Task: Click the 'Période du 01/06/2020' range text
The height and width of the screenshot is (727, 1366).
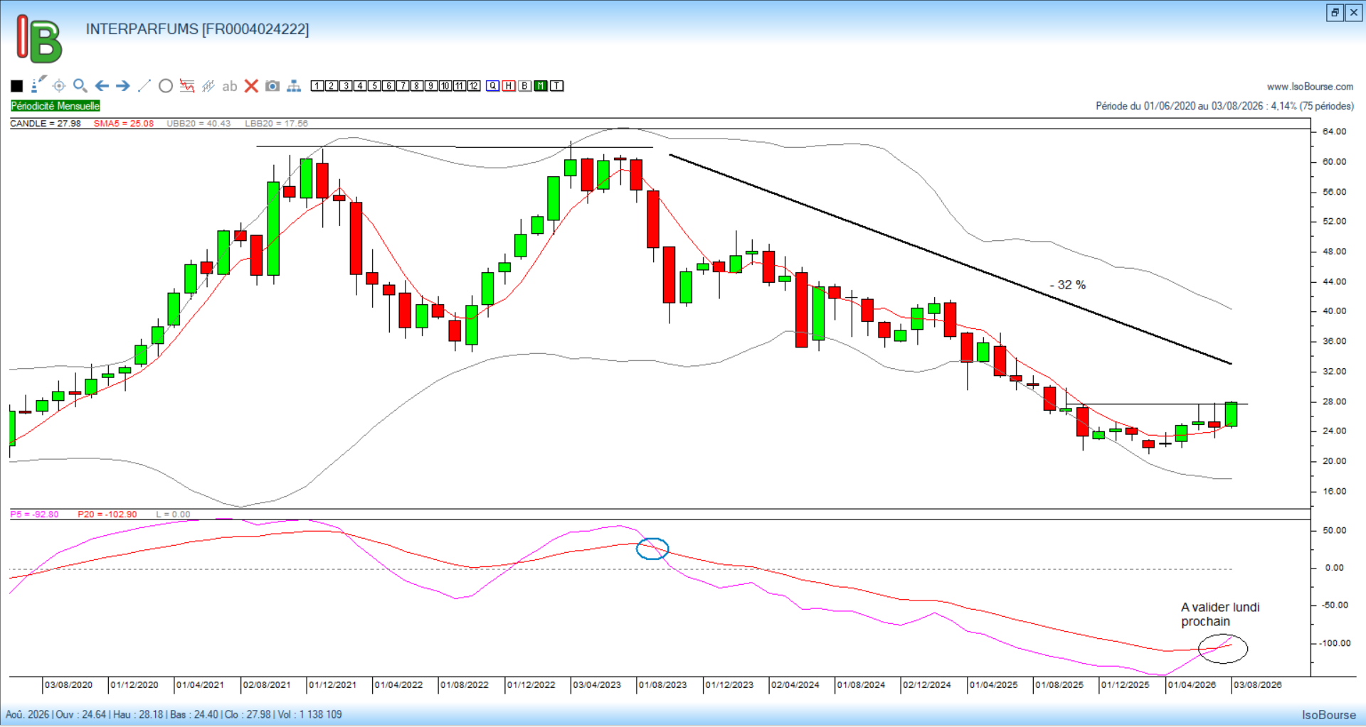Action: 1224,106
